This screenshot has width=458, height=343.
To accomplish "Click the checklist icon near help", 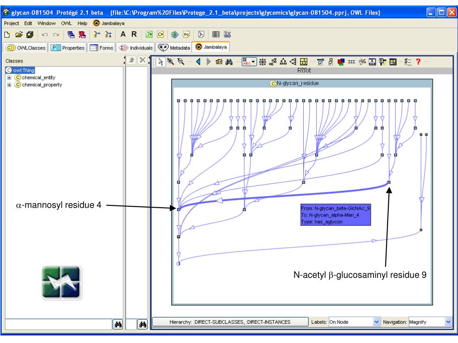I will [x=408, y=62].
